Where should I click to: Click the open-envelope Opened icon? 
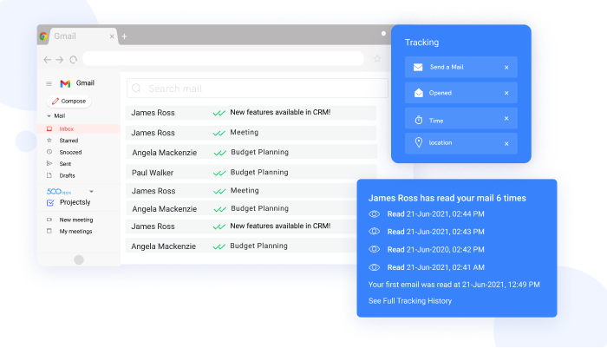[x=419, y=93]
